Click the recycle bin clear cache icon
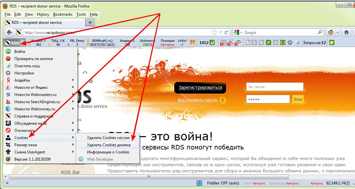The height and width of the screenshot is (189, 355). 297,42
